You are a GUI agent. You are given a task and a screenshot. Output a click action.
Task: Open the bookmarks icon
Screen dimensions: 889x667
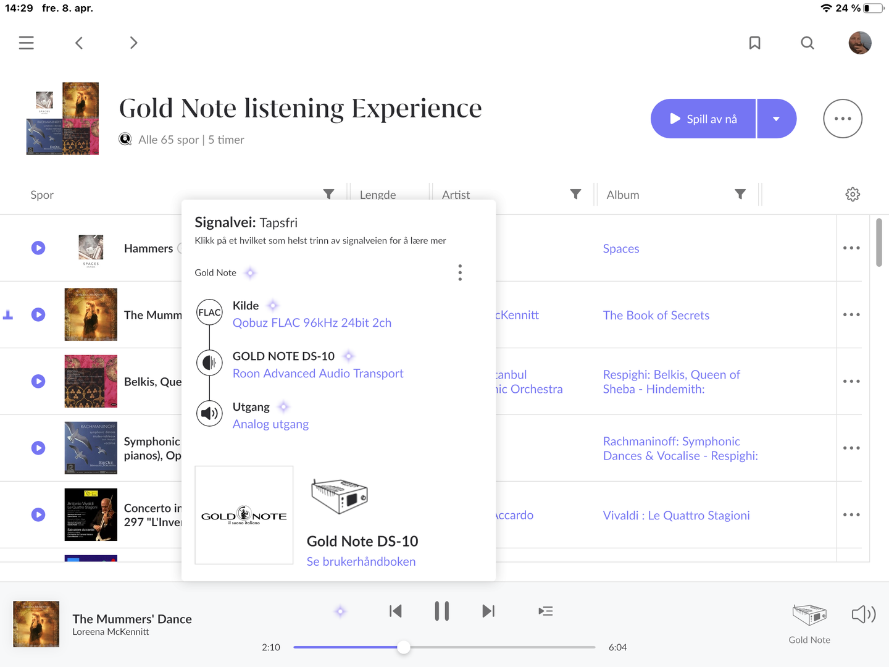[754, 43]
